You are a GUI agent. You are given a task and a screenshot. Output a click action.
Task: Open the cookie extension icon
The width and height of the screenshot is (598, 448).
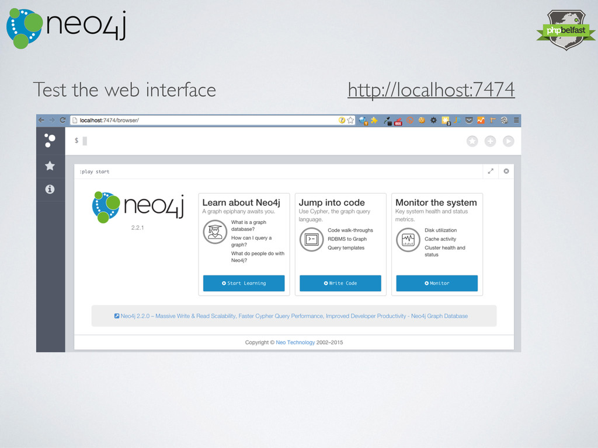click(x=422, y=120)
